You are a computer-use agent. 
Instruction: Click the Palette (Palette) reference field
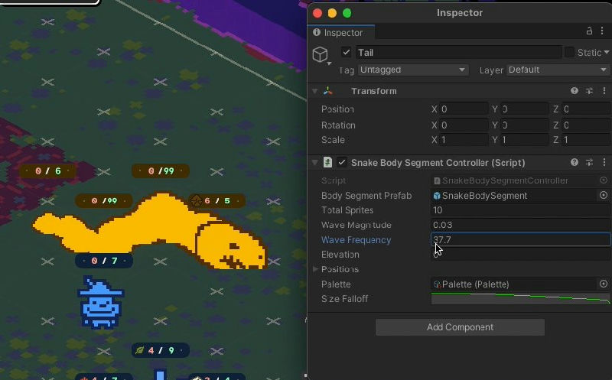coord(514,284)
